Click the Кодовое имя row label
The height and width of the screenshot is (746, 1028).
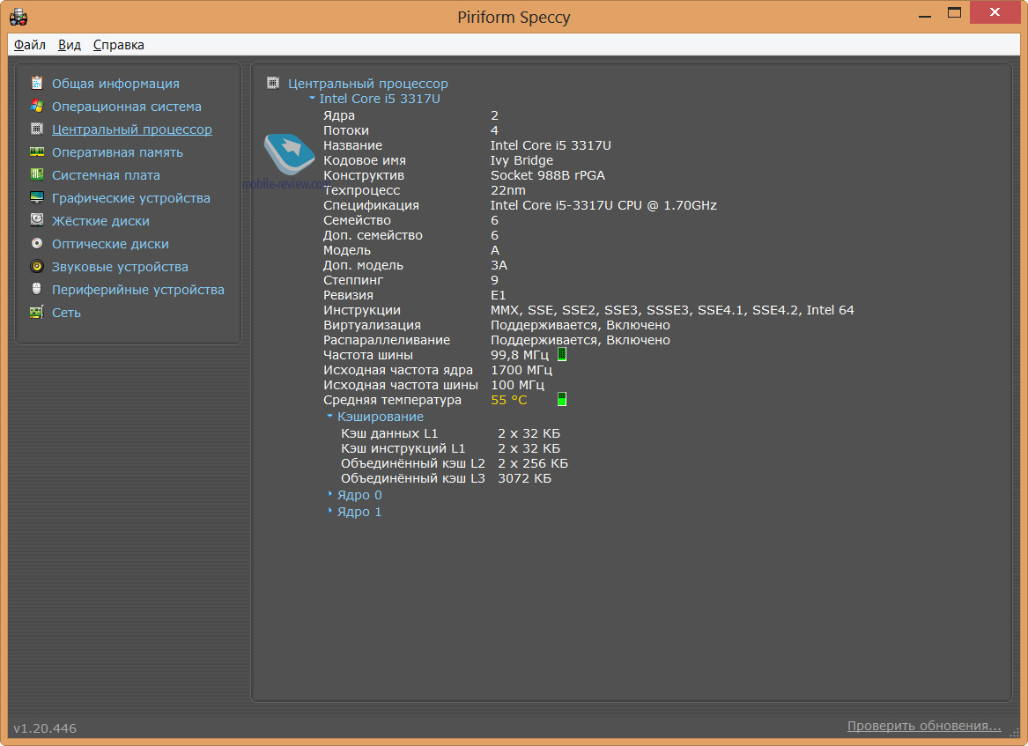pyautogui.click(x=365, y=160)
